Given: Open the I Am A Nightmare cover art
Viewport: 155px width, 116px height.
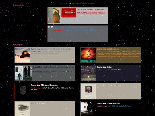Looking at the screenshot, I should click(89, 91).
